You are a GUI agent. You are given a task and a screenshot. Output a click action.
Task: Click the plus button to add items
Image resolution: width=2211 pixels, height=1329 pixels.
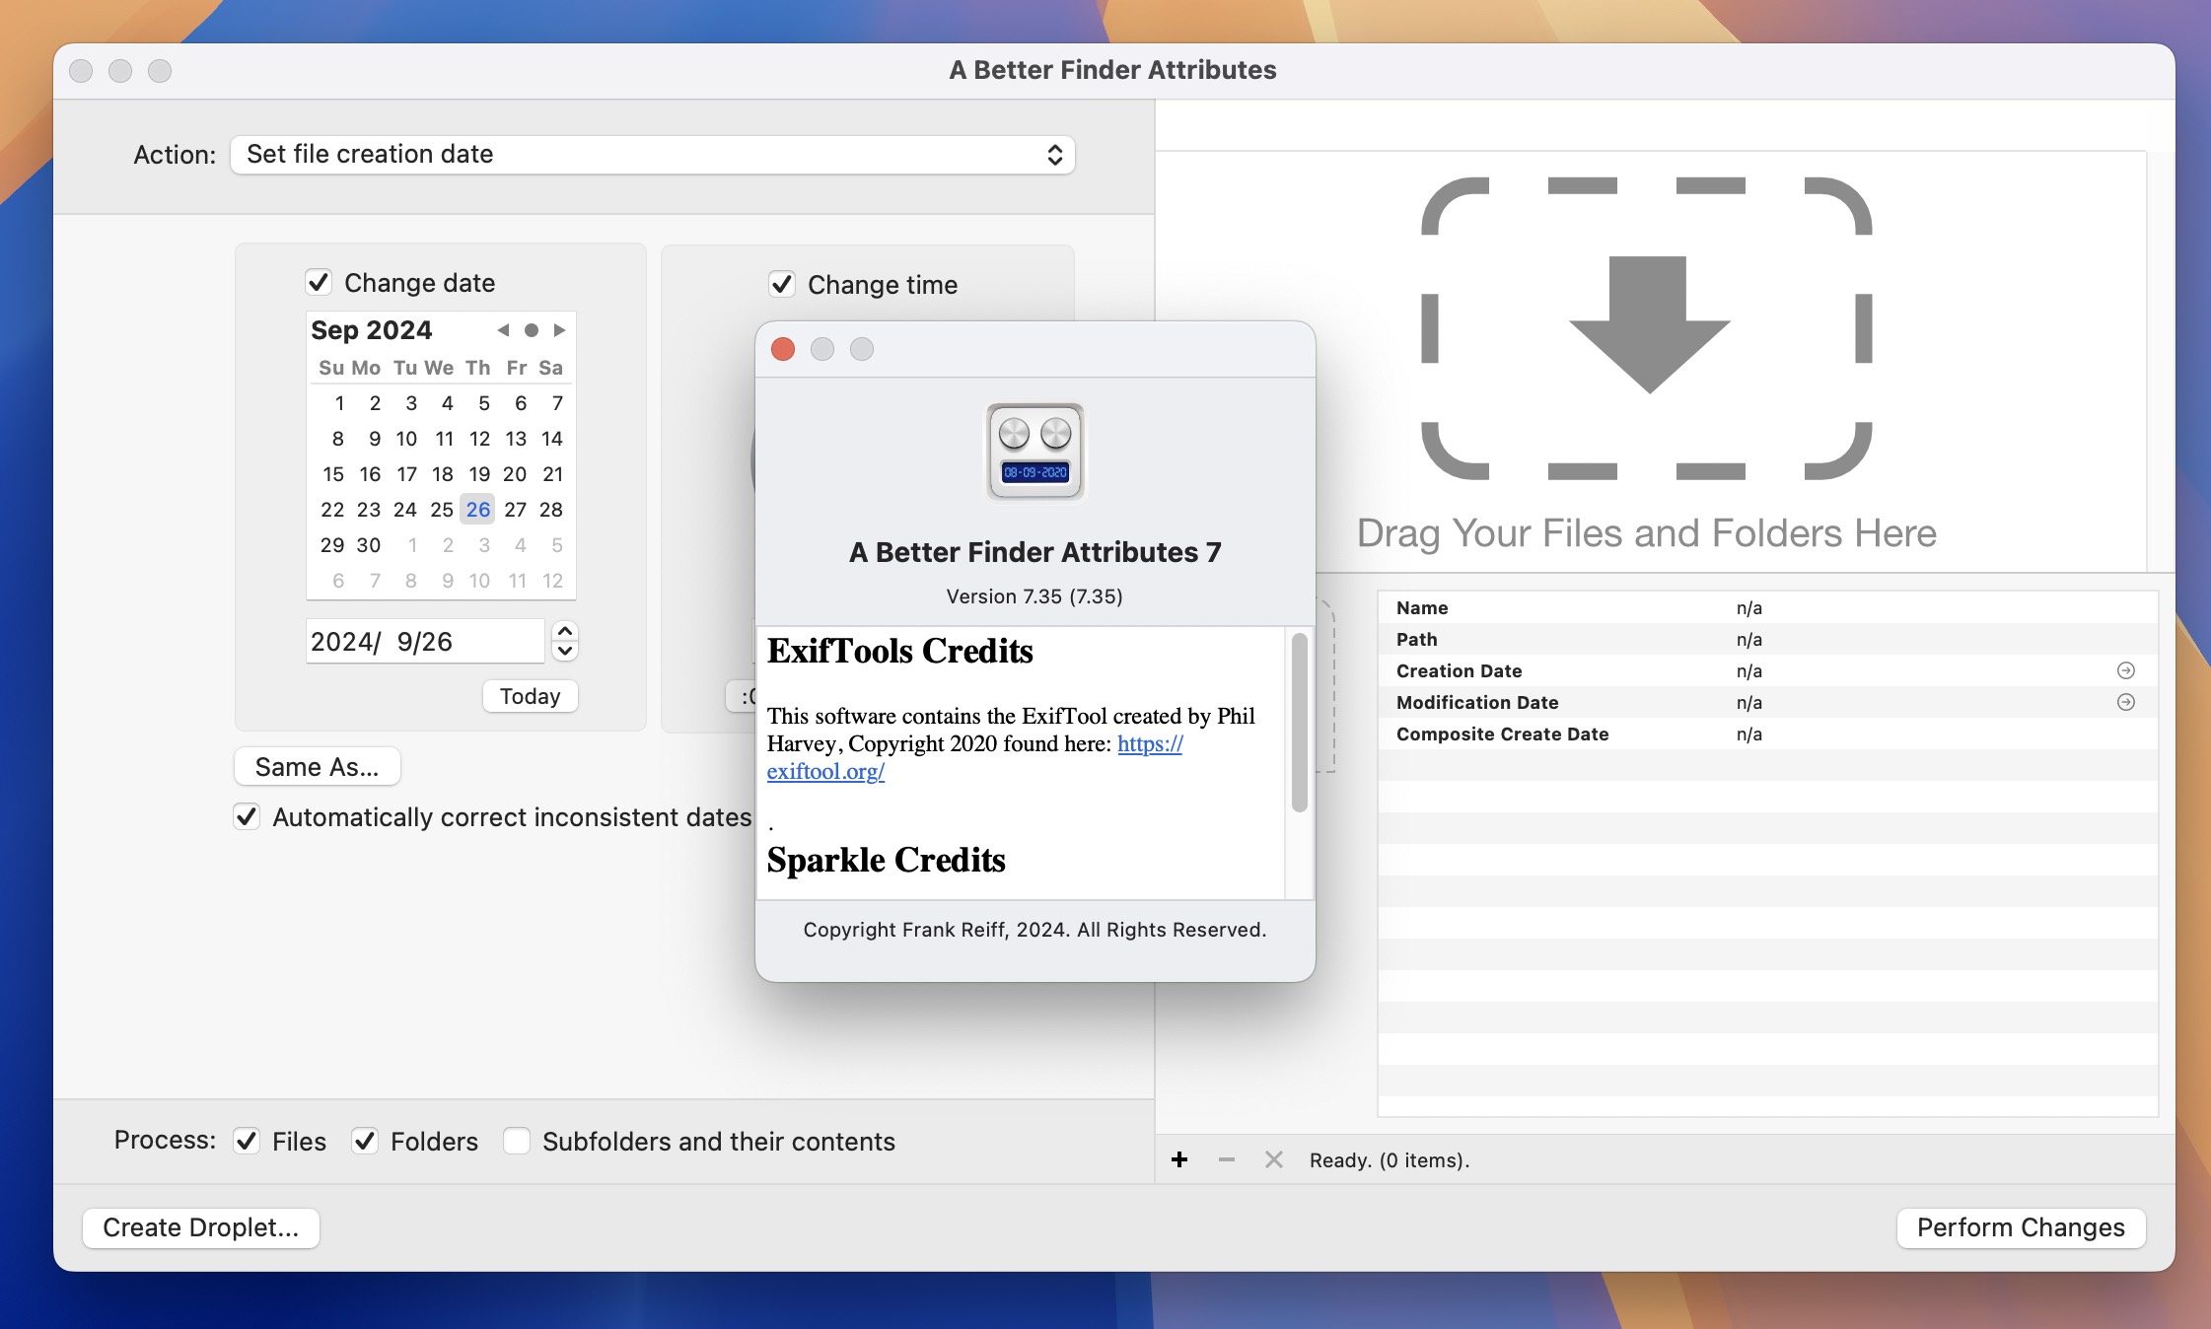click(x=1179, y=1158)
